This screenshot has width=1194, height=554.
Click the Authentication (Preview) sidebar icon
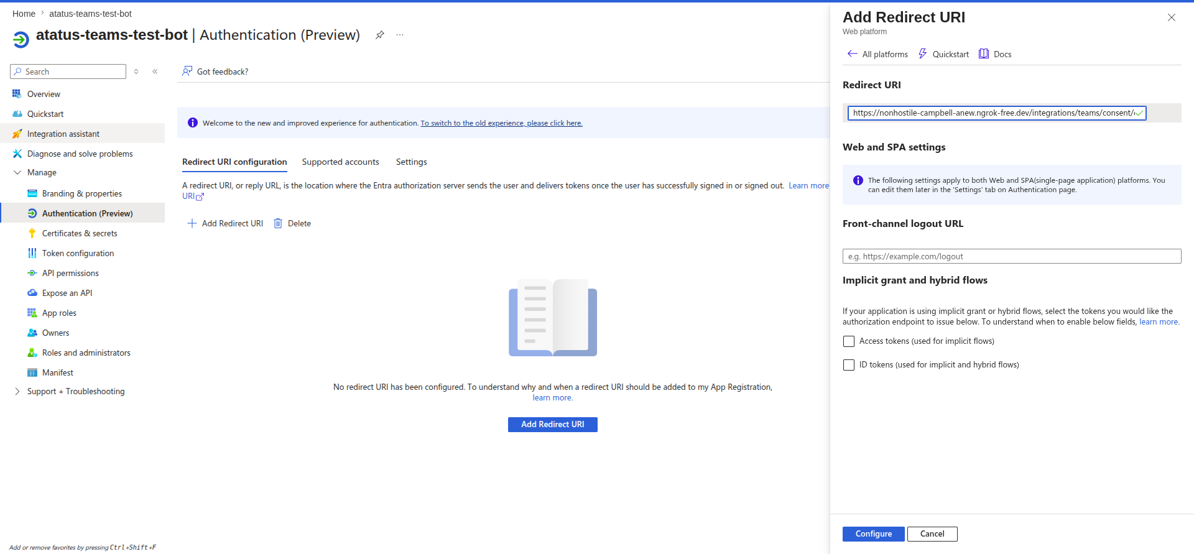(32, 213)
